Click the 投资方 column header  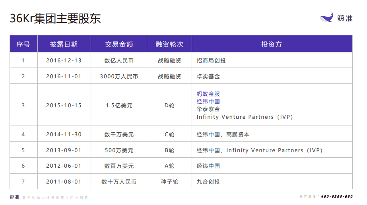(x=272, y=44)
